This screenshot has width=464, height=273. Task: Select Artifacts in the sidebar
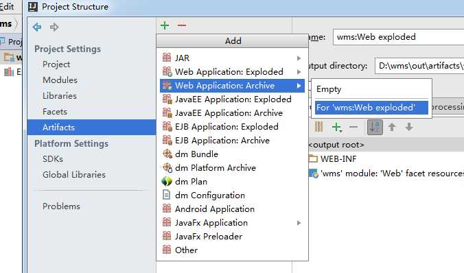pos(91,127)
